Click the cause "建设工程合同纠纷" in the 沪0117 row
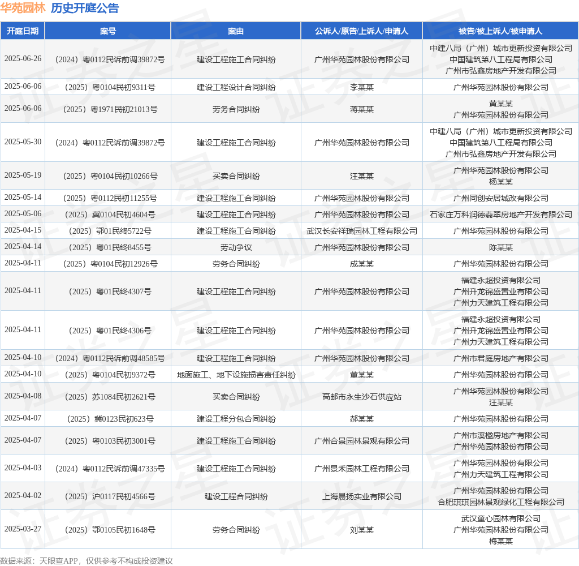This screenshot has height=566, width=579. pos(236,496)
